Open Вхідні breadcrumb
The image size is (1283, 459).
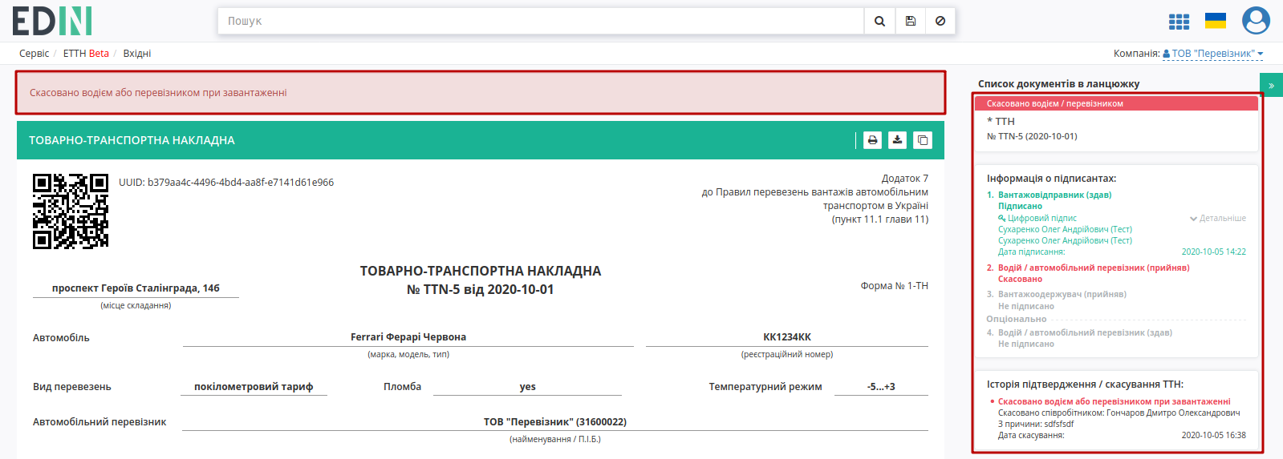click(x=137, y=54)
